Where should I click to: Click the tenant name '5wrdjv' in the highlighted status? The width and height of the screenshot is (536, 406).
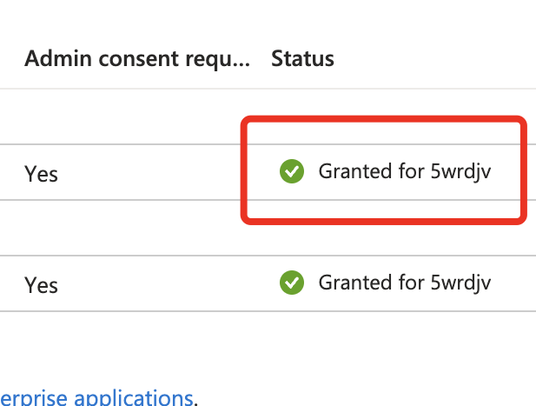click(x=461, y=172)
